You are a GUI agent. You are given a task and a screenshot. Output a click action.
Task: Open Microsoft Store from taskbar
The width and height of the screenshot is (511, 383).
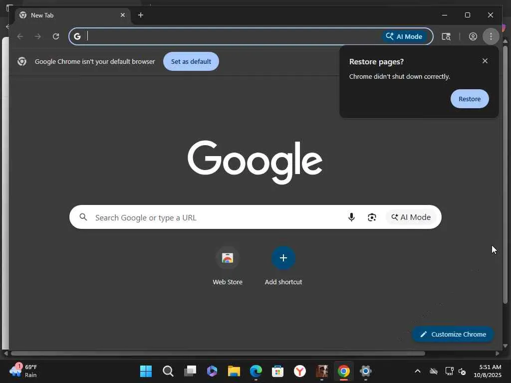tap(277, 371)
